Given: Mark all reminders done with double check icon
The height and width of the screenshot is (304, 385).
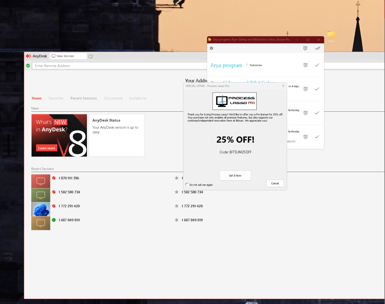Looking at the screenshot, I should (318, 48).
